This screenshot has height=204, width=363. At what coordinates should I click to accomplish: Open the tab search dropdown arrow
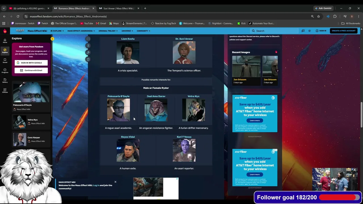[4, 8]
